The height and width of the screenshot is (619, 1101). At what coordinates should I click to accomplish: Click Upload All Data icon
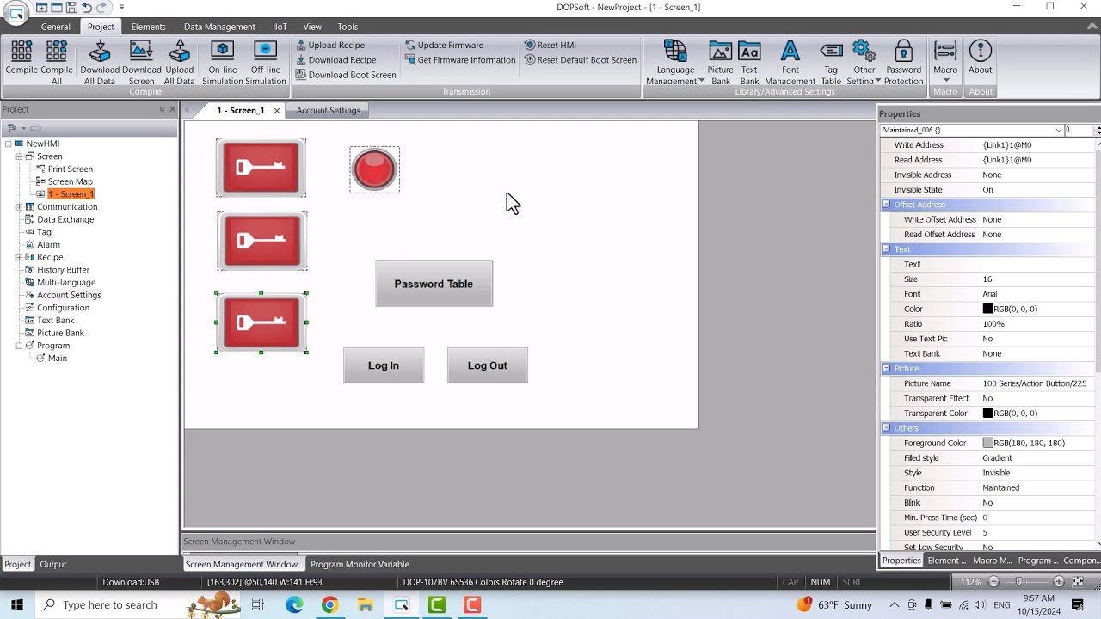click(179, 62)
